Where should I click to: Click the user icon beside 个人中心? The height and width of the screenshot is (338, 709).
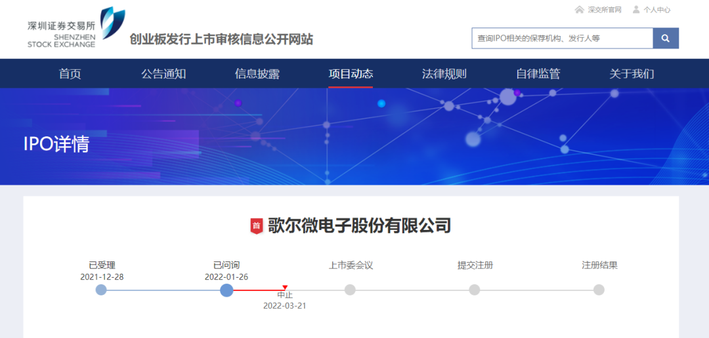point(636,9)
